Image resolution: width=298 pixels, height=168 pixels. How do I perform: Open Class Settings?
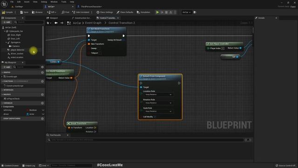pyautogui.click(x=104, y=12)
